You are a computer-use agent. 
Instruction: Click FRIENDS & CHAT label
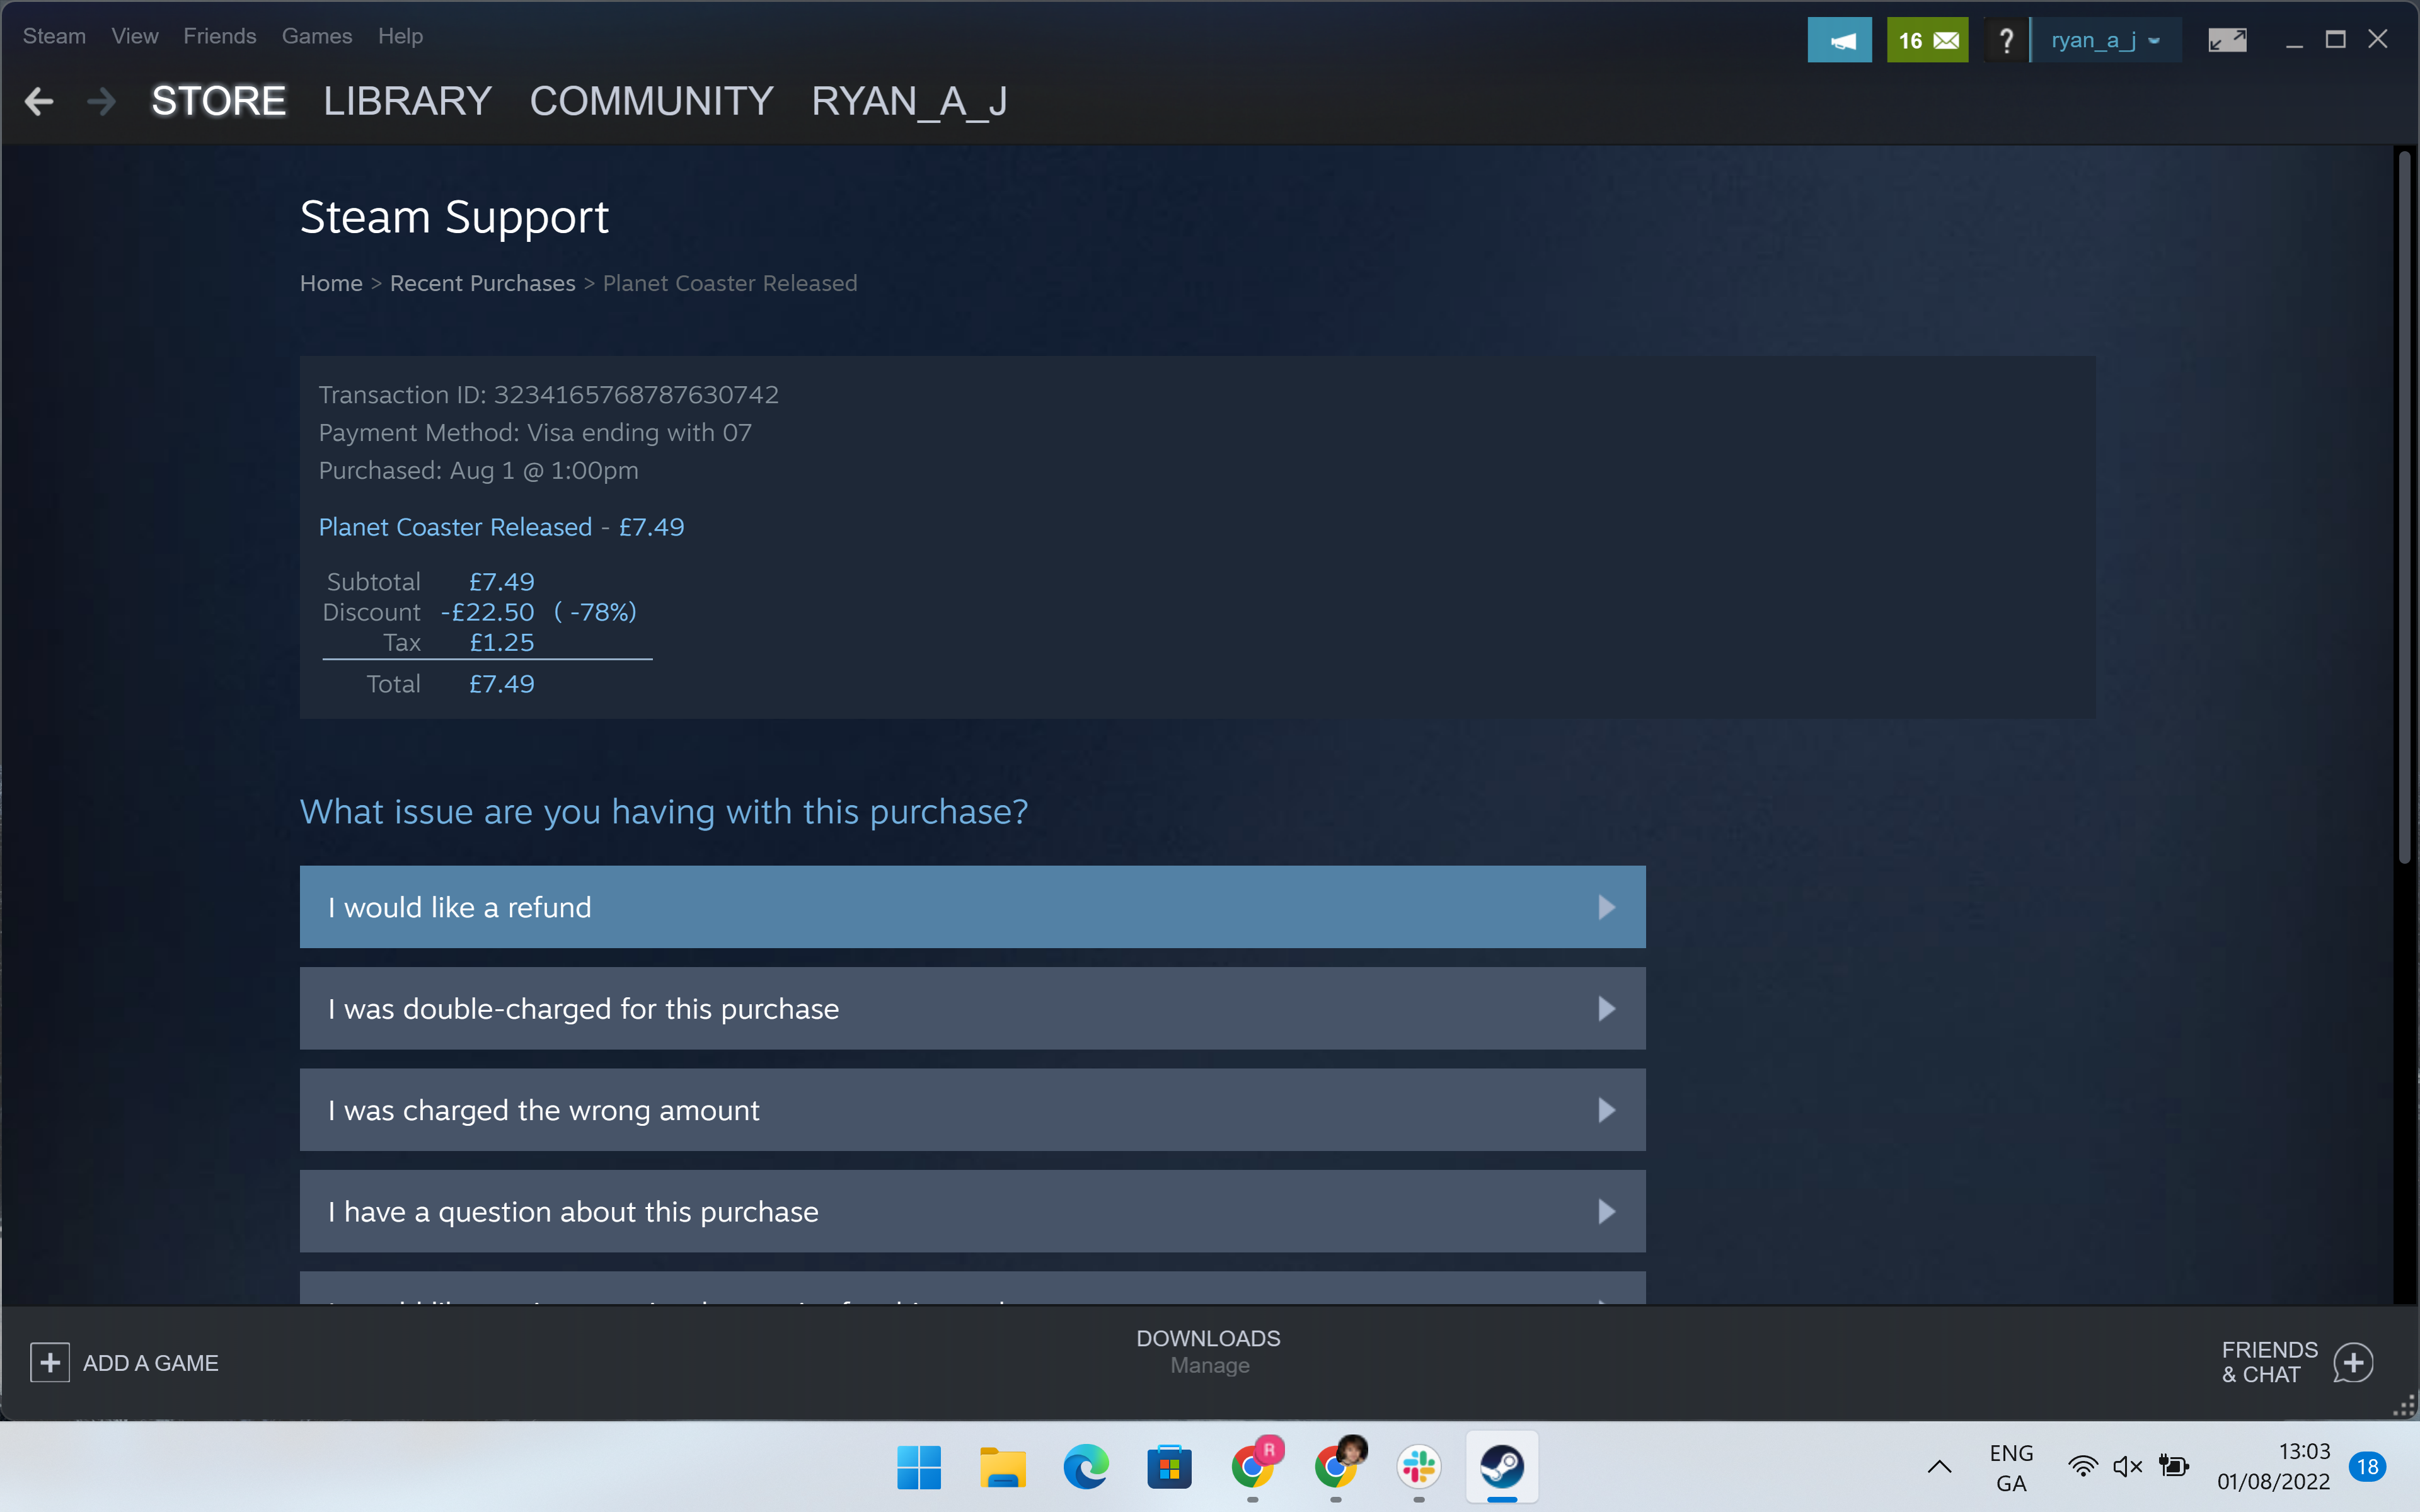2269,1362
